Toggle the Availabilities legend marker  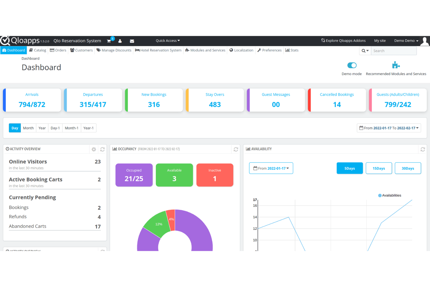point(380,195)
